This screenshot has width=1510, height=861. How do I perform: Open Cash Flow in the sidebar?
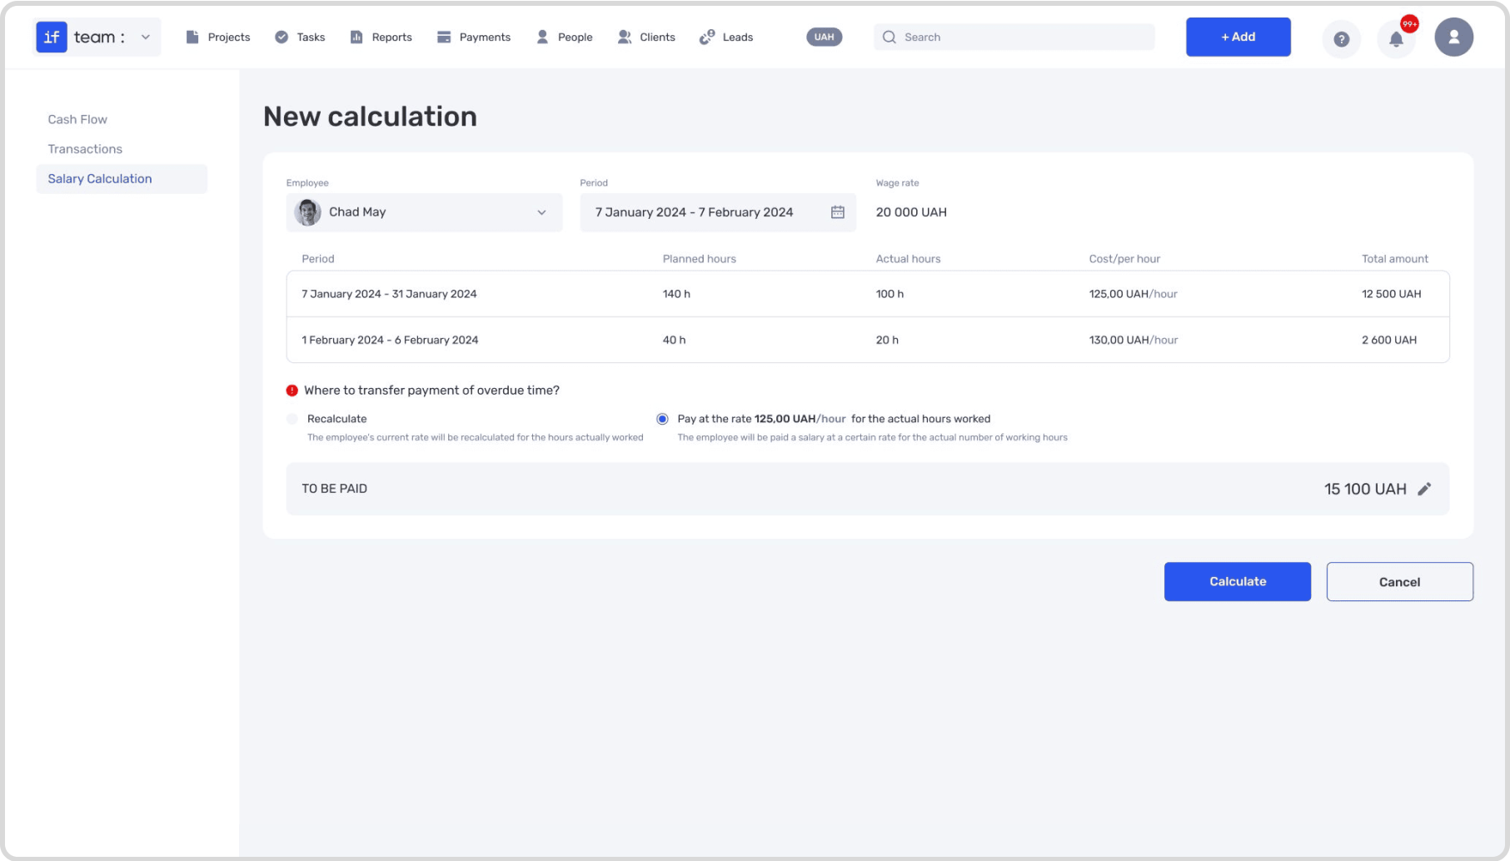(77, 119)
